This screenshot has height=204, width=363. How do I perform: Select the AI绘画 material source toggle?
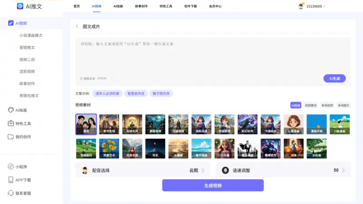coord(296,105)
